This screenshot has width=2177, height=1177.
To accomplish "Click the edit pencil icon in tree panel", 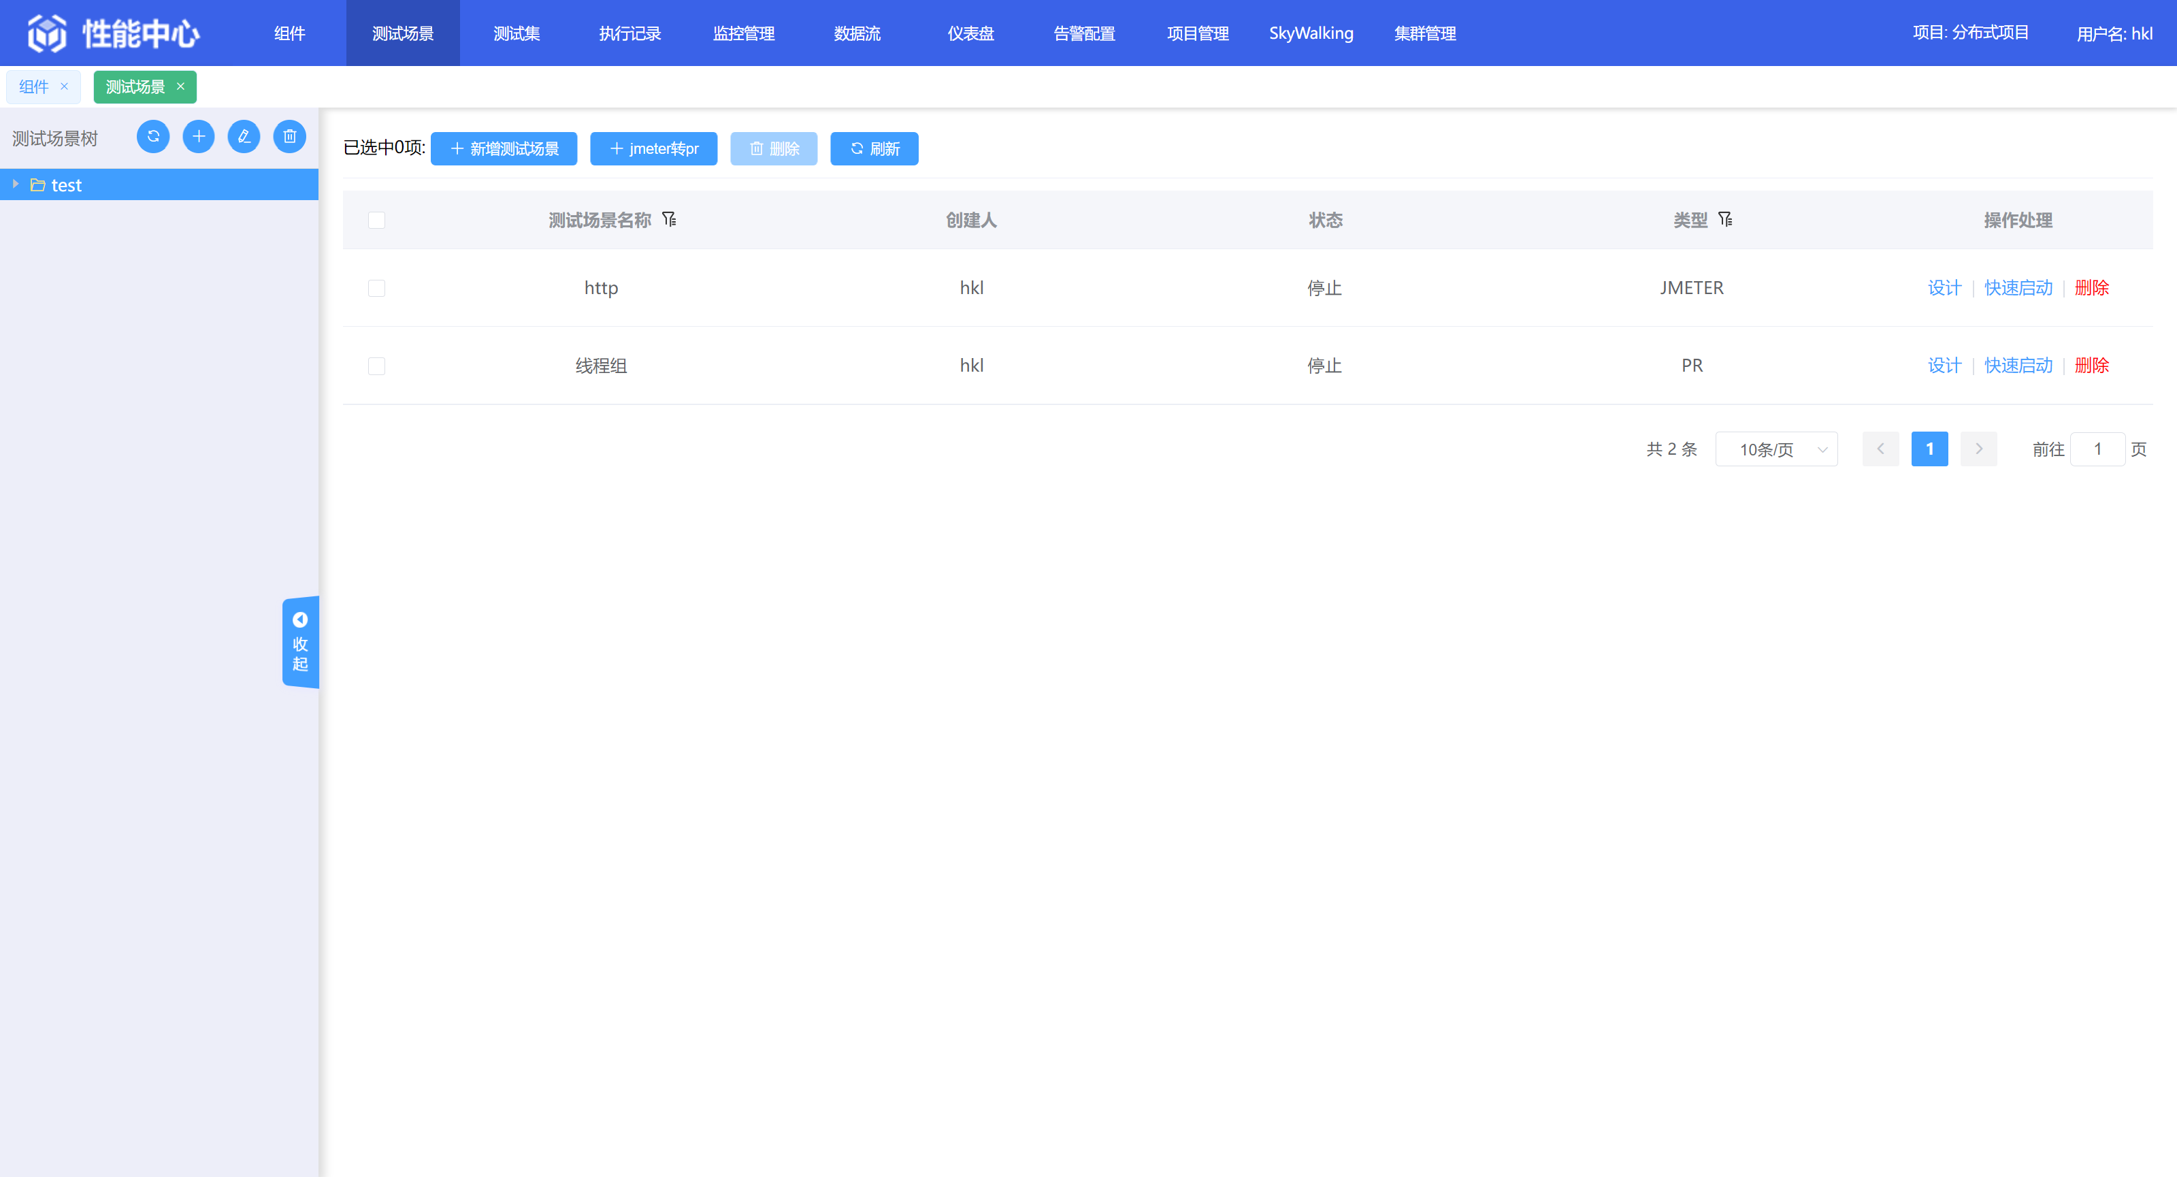I will pyautogui.click(x=244, y=136).
